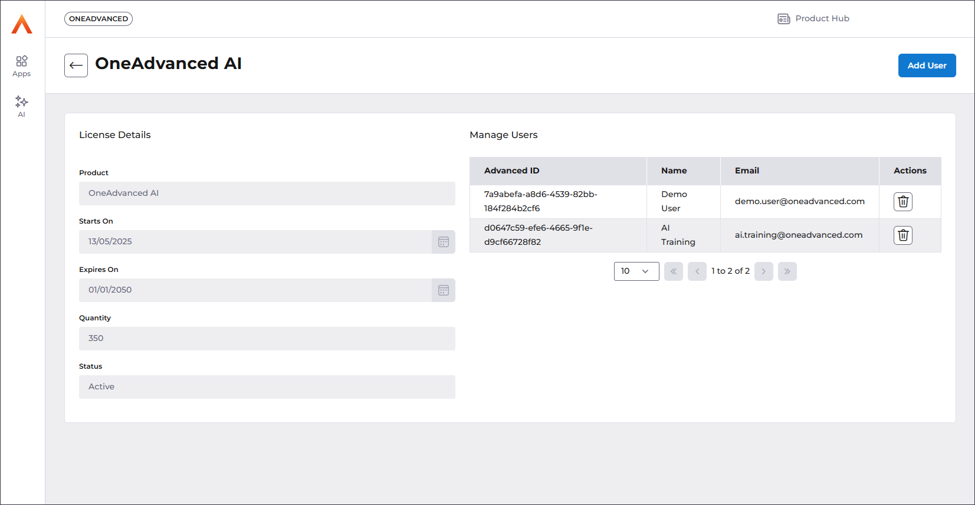Open Product Hub link
Image resolution: width=975 pixels, height=505 pixels.
[x=813, y=19]
